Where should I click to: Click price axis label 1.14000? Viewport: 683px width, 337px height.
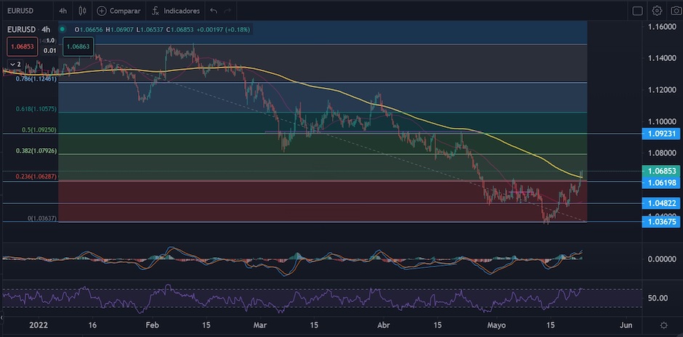(662, 58)
